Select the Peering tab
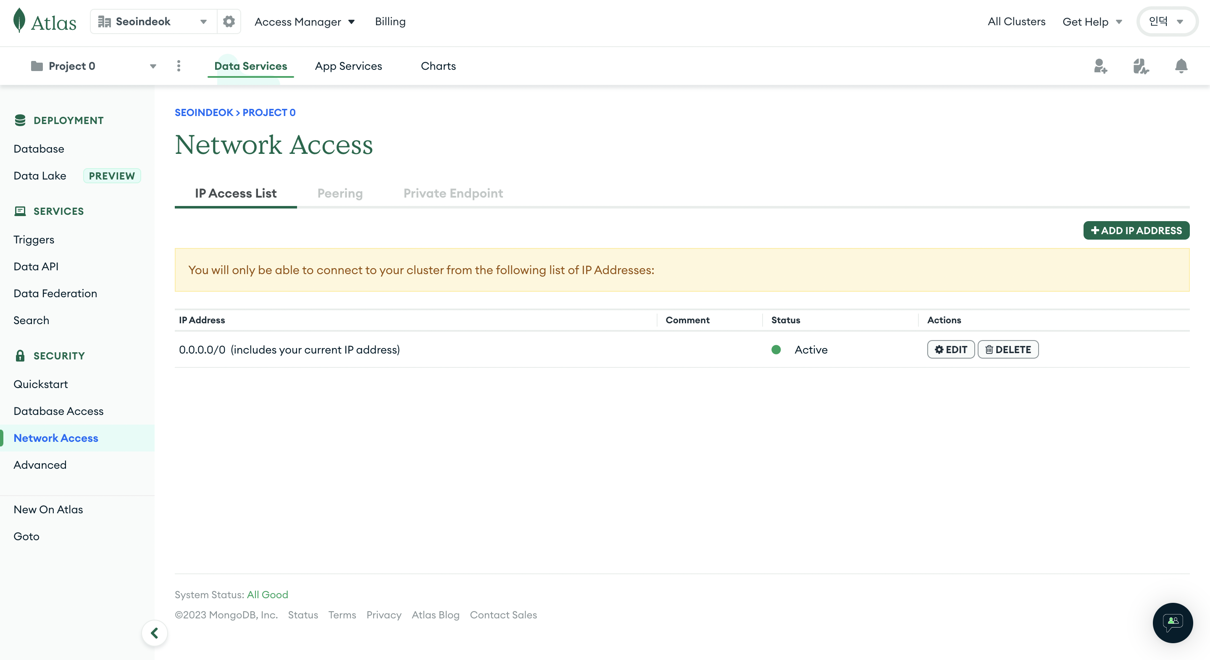 tap(339, 193)
